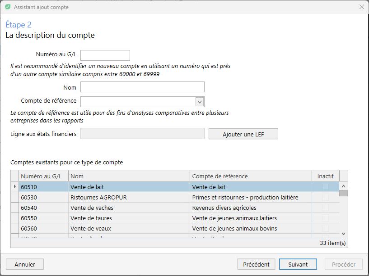Click Vente de jeunes animaux bovins cell
369x276 pixels.
point(251,228)
